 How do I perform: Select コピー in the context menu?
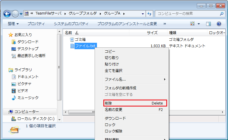pyautogui.click(x=110, y=51)
